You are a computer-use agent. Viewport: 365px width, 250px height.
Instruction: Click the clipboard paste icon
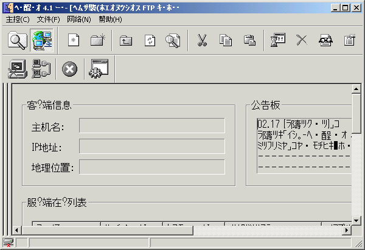[249, 41]
